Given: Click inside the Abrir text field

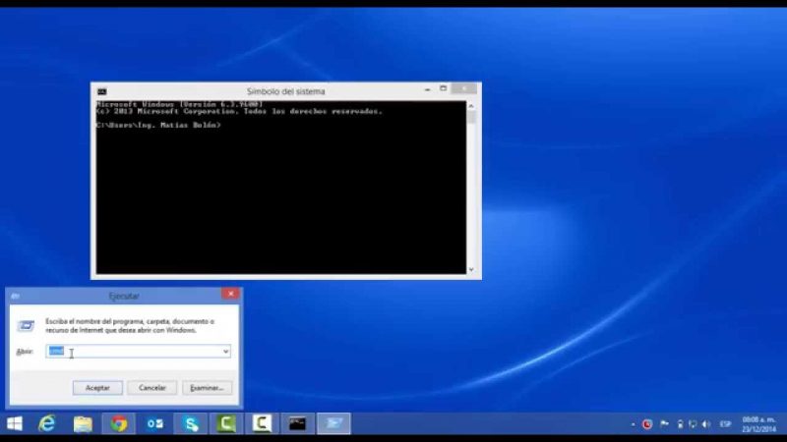Looking at the screenshot, I should click(138, 352).
